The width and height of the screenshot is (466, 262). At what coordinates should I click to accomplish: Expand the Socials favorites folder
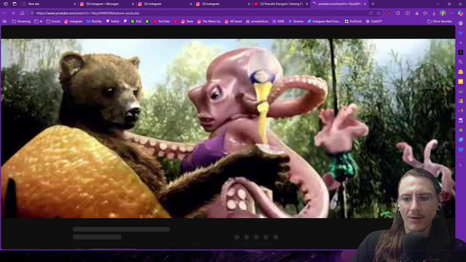tap(53, 21)
